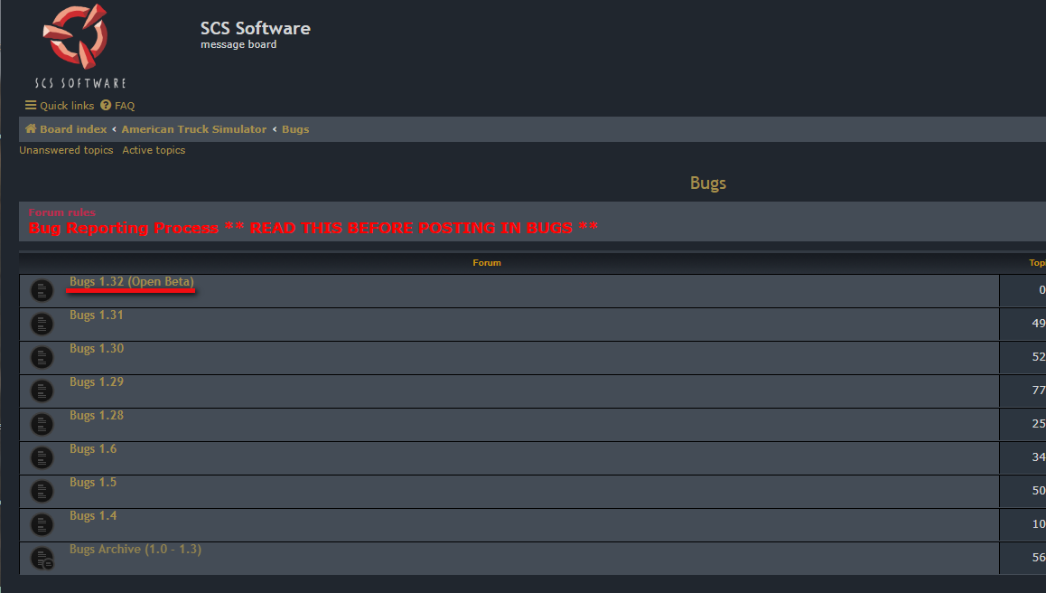
Task: Click topic count 56 in Bugs Archive row
Action: point(1039,557)
